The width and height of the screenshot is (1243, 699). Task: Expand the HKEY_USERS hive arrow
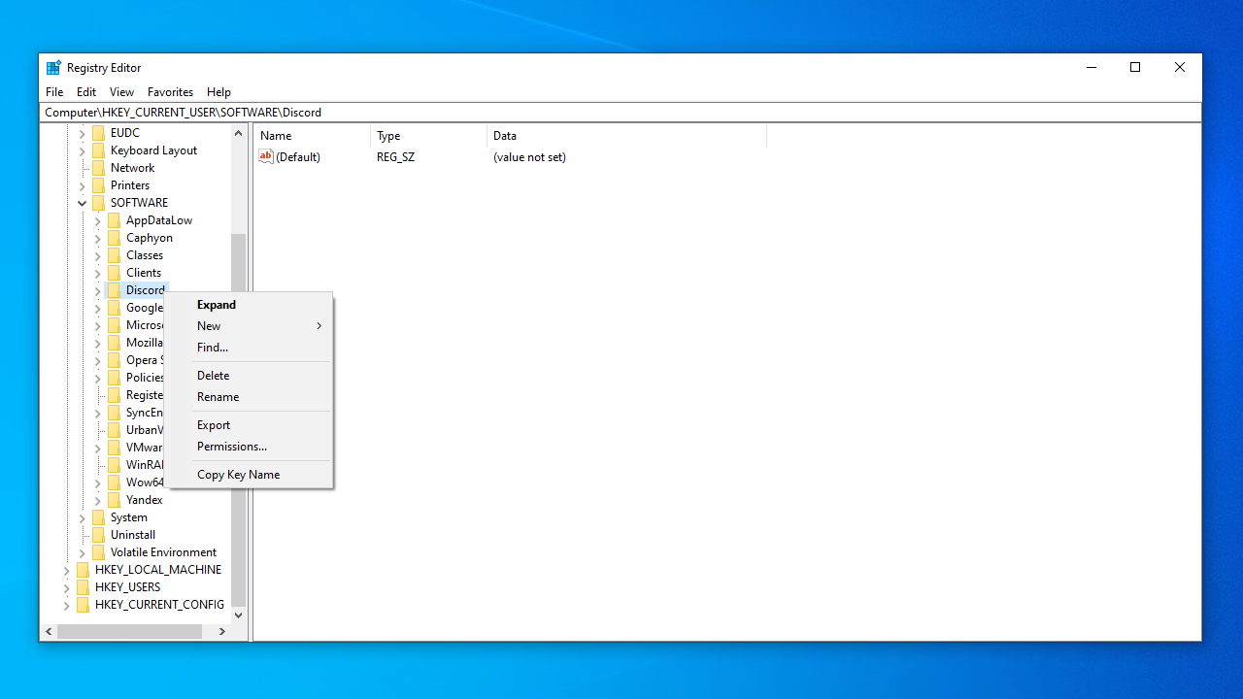(67, 587)
